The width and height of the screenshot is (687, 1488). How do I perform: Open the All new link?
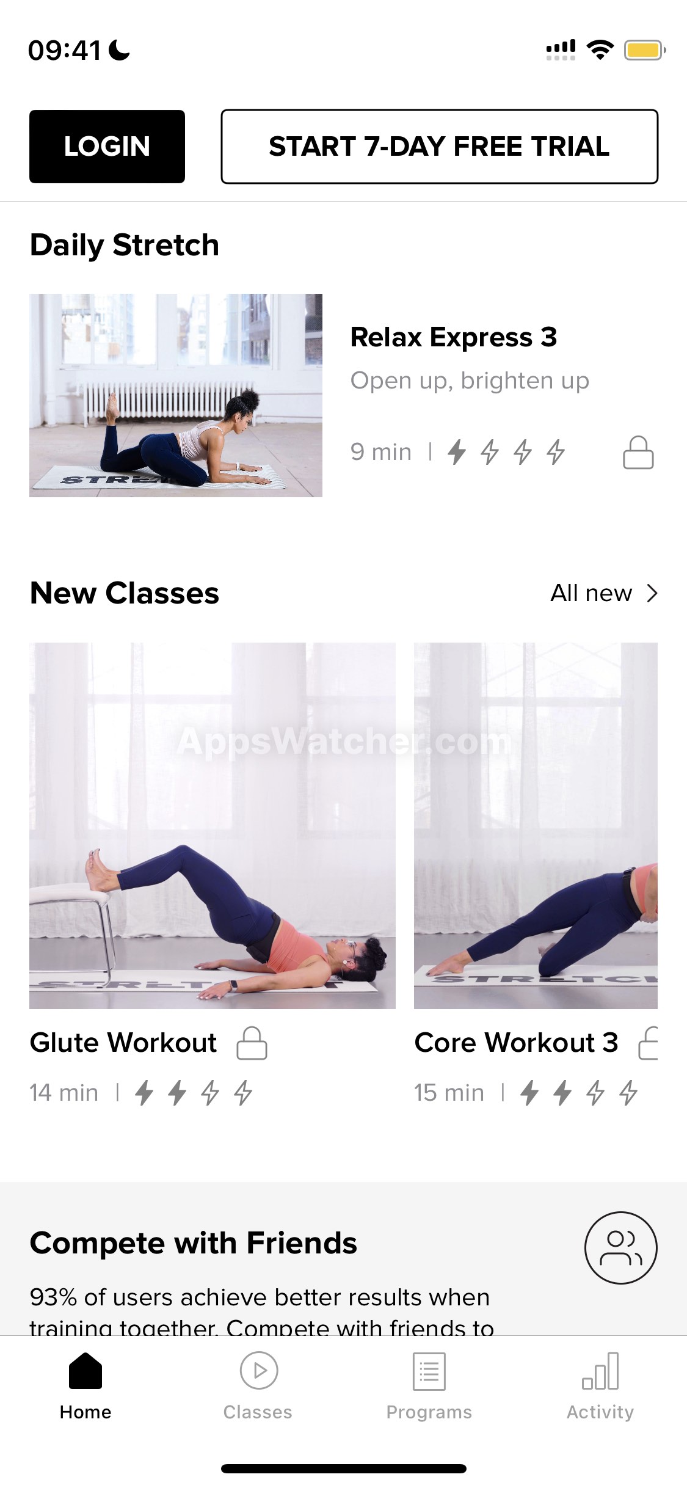click(591, 593)
